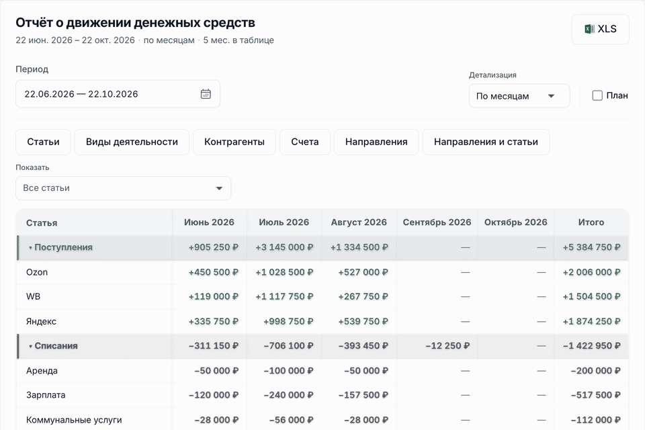Switch to the Виды деятельности tab
The height and width of the screenshot is (430, 645).
(132, 142)
